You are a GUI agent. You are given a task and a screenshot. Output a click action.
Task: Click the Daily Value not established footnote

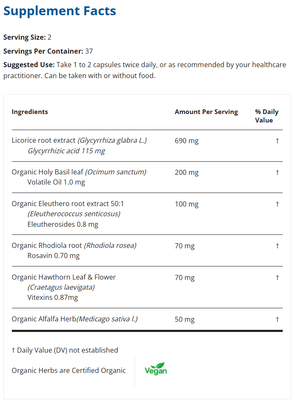(x=65, y=350)
